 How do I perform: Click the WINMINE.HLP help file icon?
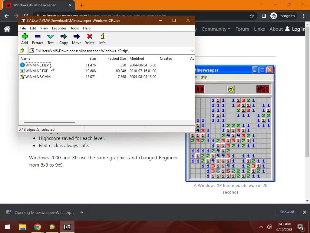pyautogui.click(x=22, y=65)
